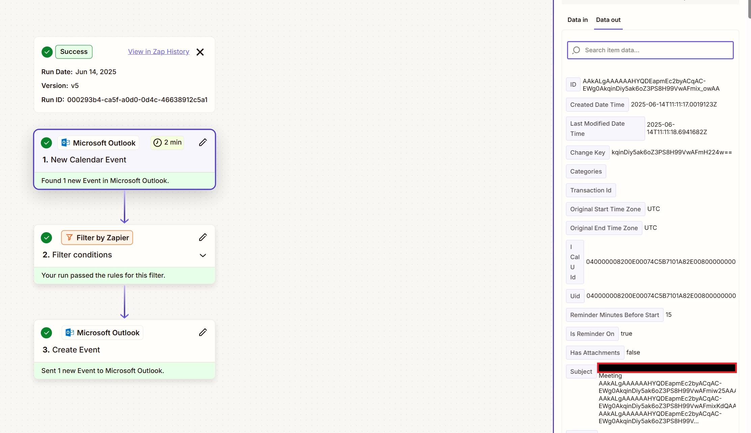This screenshot has width=751, height=433.
Task: Click Run Date Jun 14, 2025 text
Action: point(79,72)
